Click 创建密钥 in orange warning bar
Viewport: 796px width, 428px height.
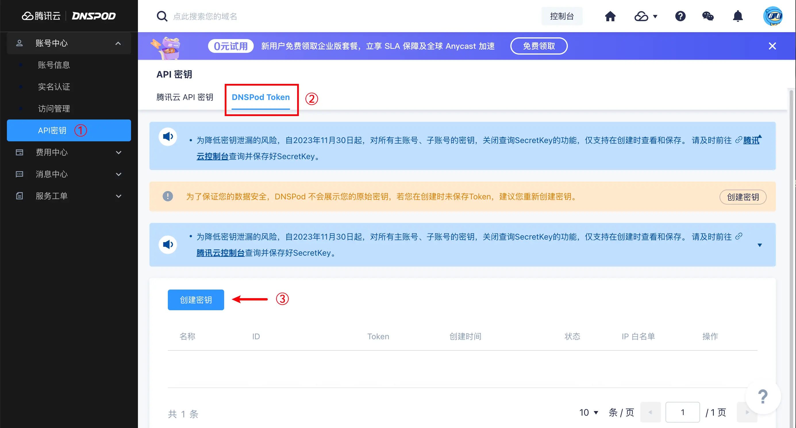point(743,197)
